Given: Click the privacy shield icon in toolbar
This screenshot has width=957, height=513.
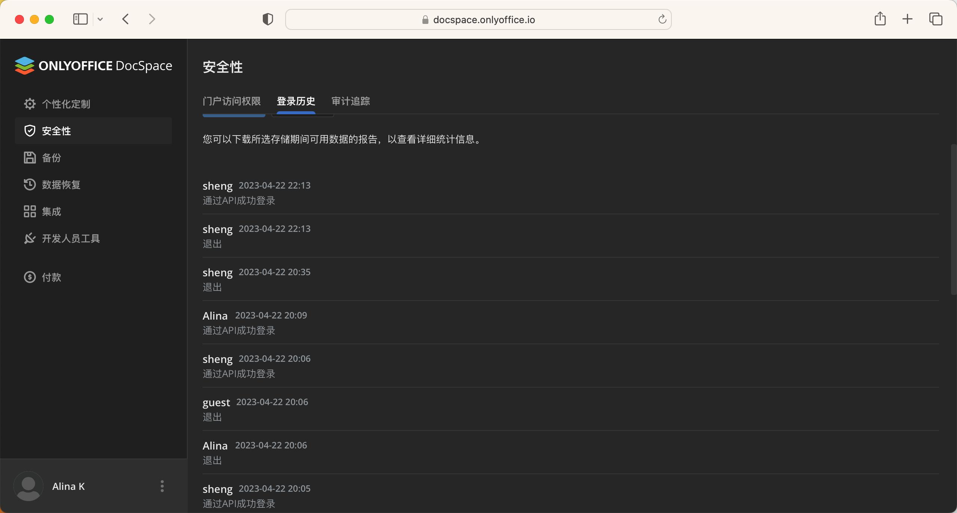Looking at the screenshot, I should (x=267, y=19).
